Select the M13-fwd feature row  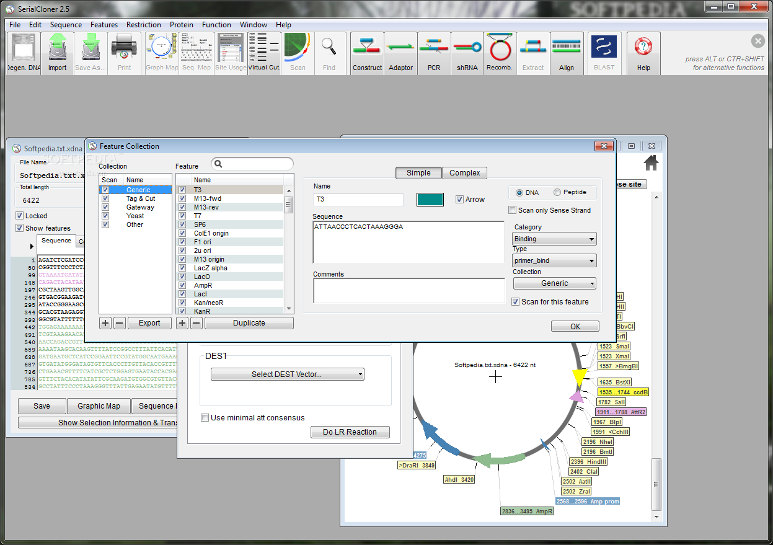click(231, 198)
